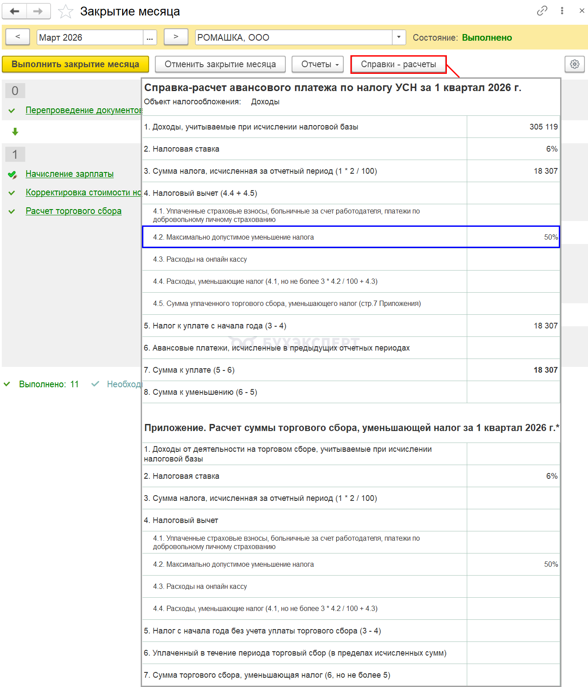
Task: Click the forward navigation arrow
Action: pyautogui.click(x=38, y=11)
